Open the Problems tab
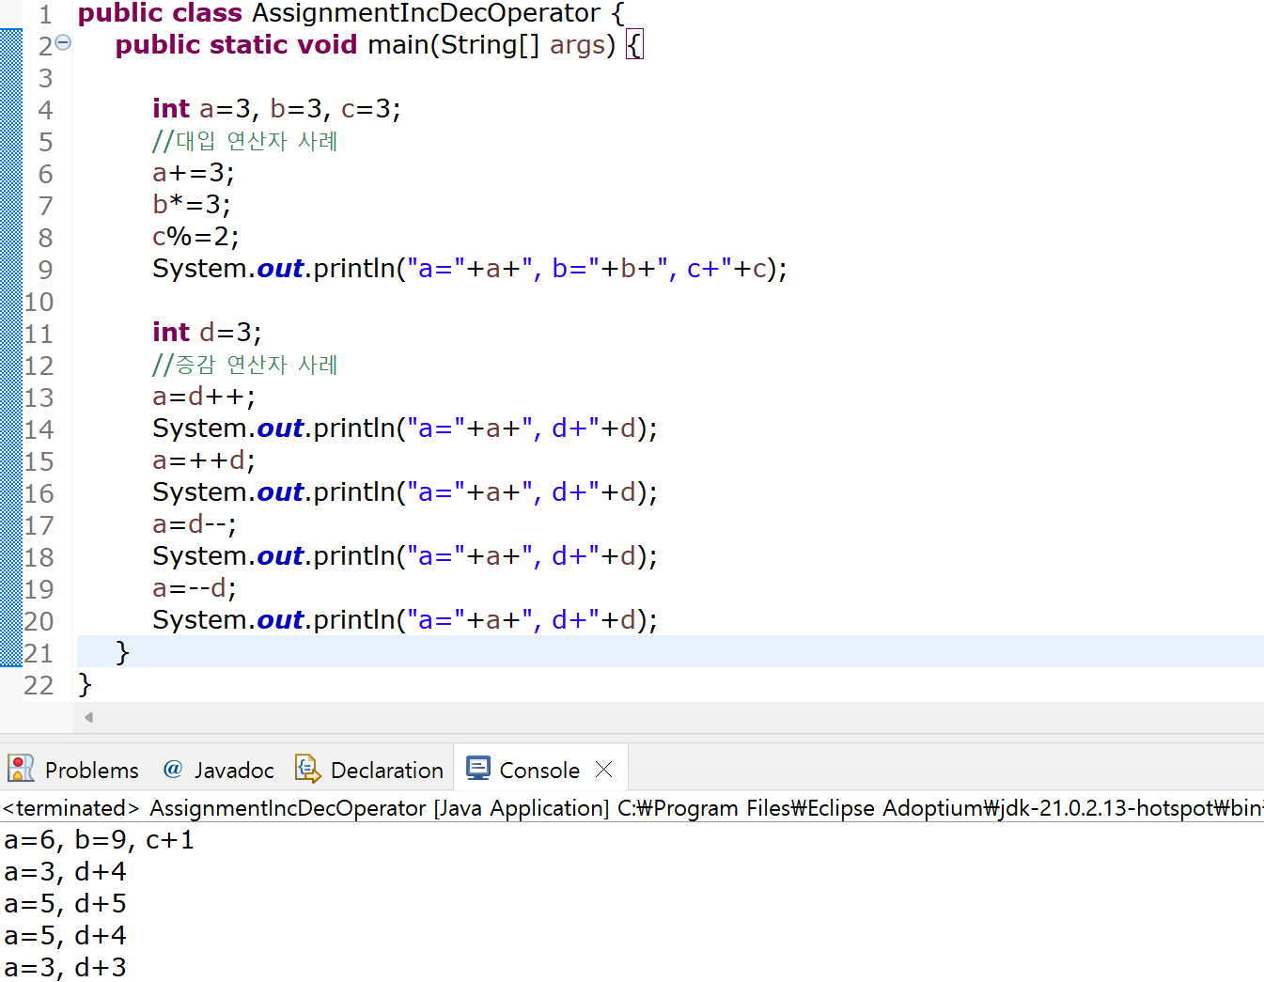1264x982 pixels. coord(73,770)
